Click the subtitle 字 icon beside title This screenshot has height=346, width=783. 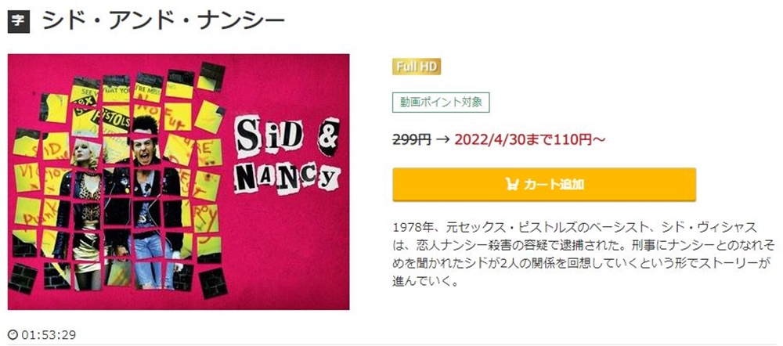click(19, 21)
